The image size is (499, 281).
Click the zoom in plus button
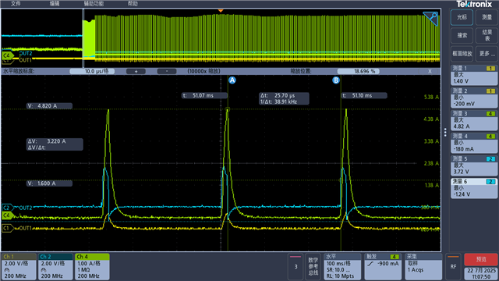[136, 71]
